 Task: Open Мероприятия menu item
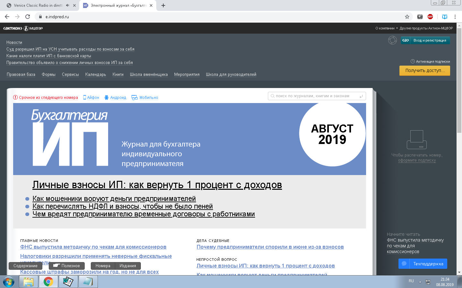point(187,75)
